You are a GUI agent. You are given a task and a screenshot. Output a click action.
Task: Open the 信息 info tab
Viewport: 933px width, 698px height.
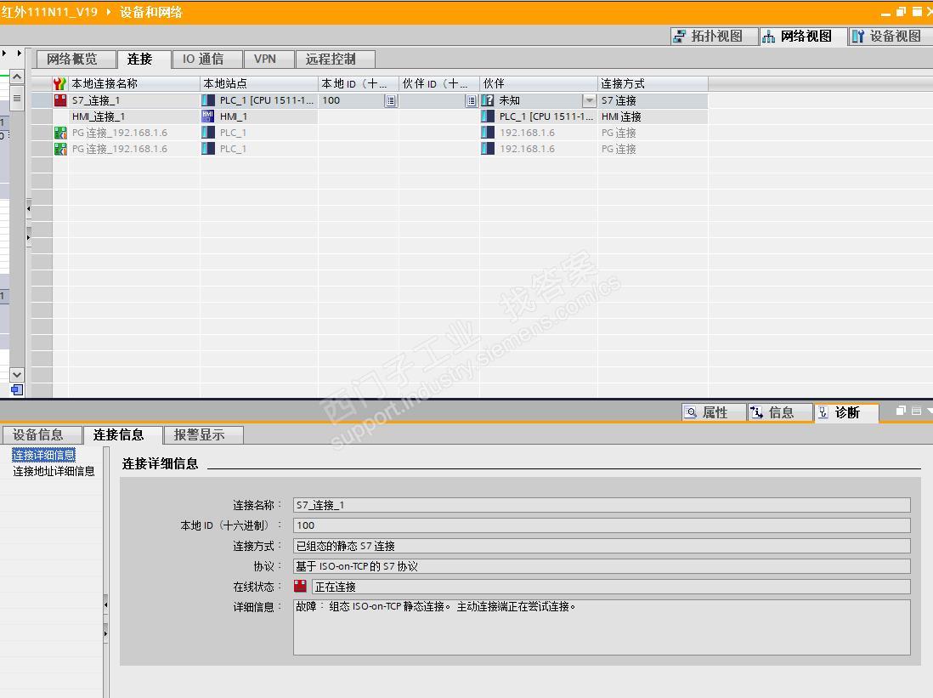pyautogui.click(x=779, y=412)
